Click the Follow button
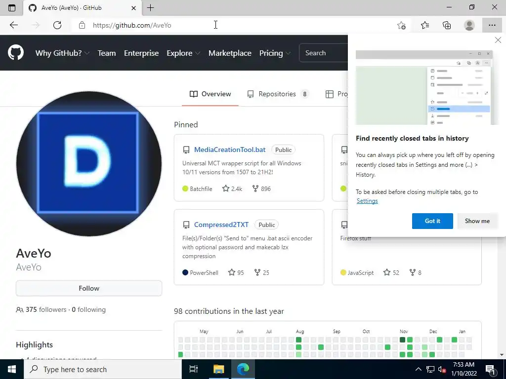 89,288
